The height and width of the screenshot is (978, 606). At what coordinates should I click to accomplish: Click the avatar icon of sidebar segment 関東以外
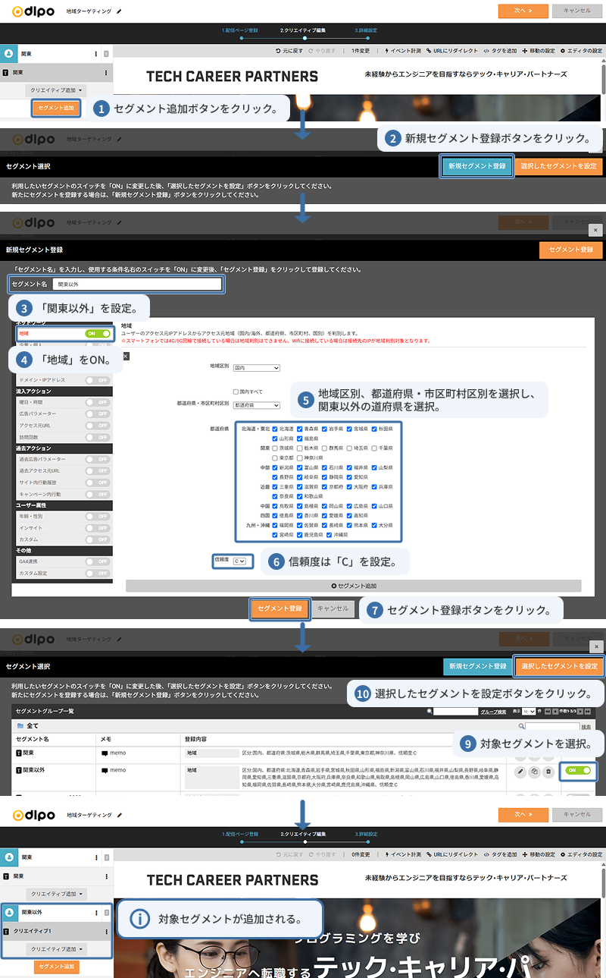pos(11,913)
